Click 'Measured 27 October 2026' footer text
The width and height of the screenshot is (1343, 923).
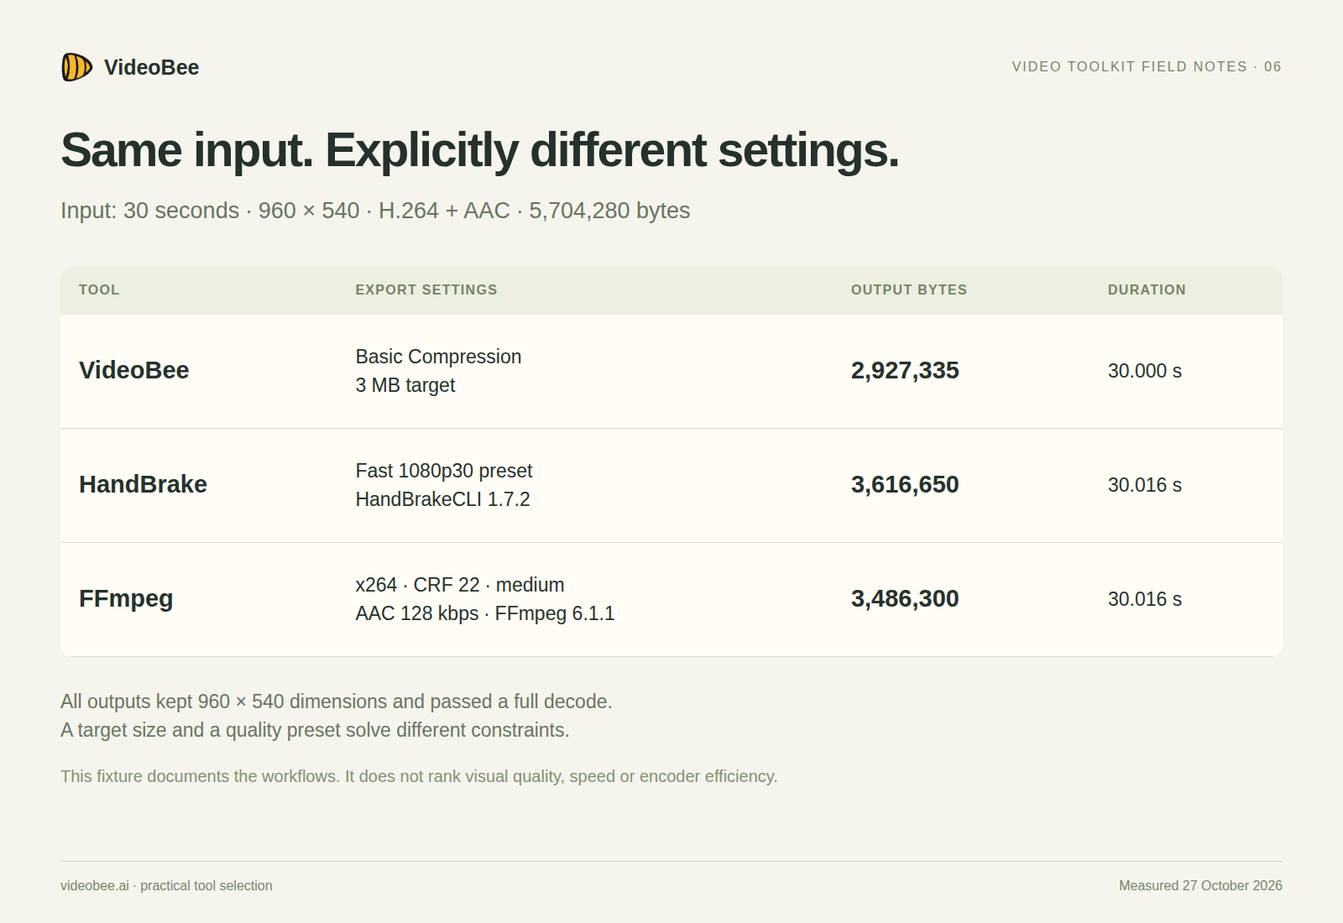(x=1200, y=885)
